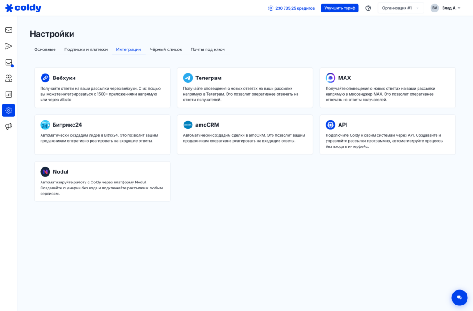Click the API description text
473x311 pixels.
point(384,141)
